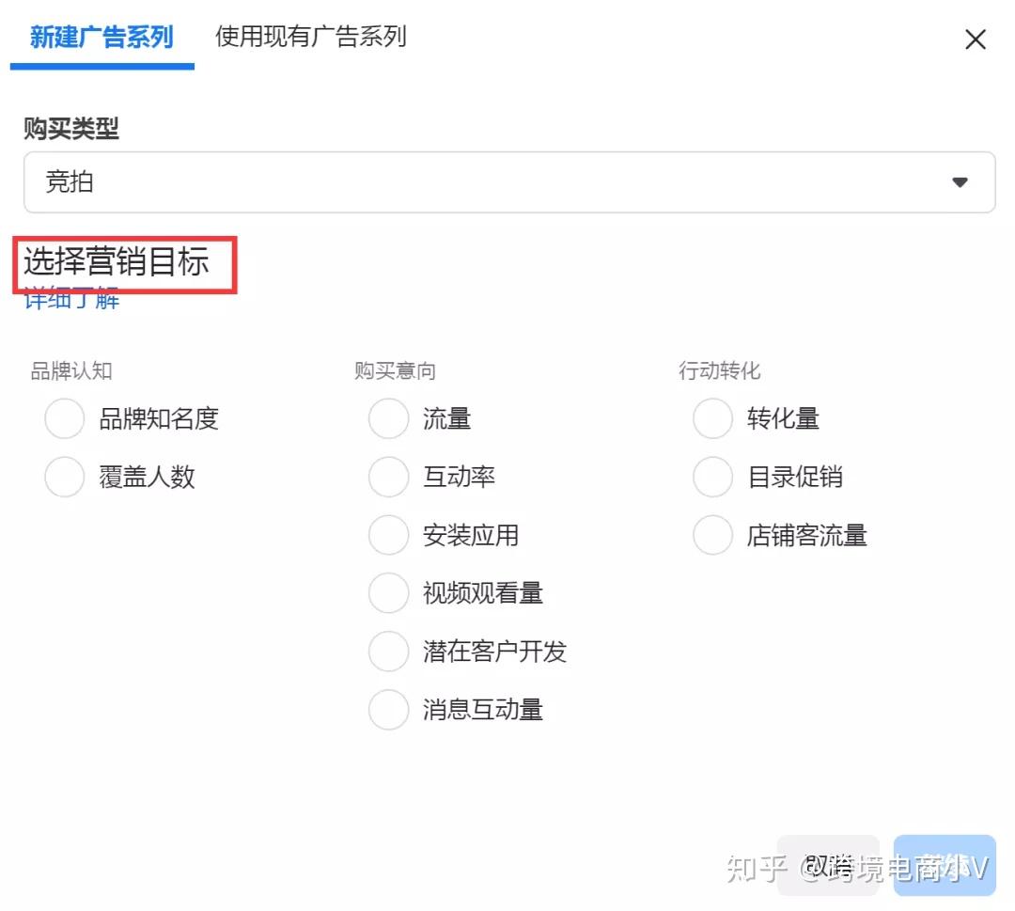
Task: Click the gray cancel button
Action: (828, 865)
